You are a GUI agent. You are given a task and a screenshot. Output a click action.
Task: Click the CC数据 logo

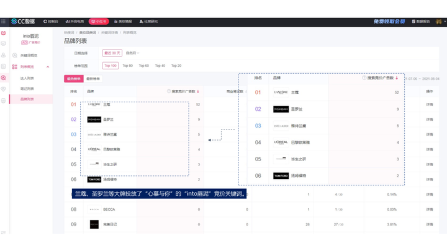click(x=23, y=21)
